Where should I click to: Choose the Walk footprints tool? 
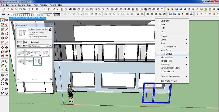pos(2,93)
